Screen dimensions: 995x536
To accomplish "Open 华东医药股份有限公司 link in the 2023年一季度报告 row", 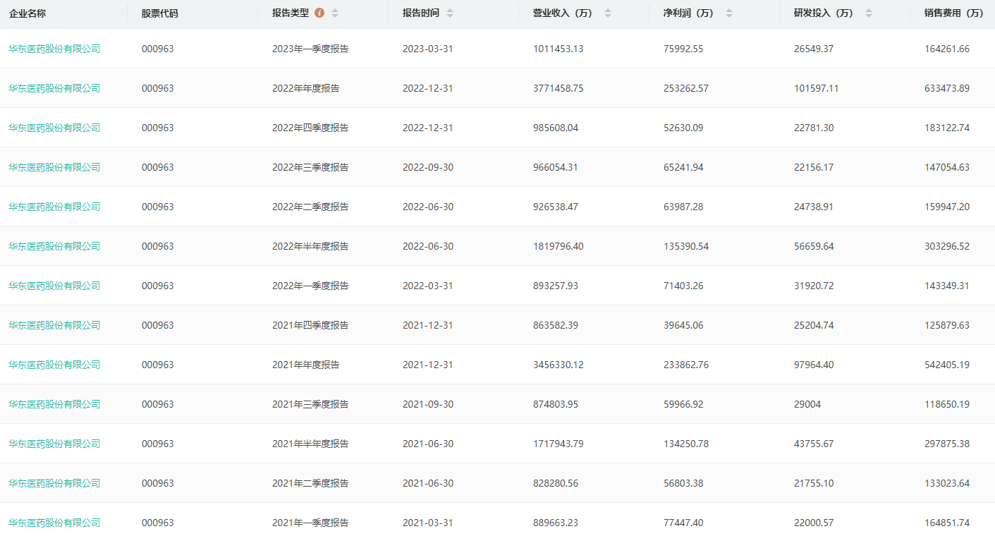I will pyautogui.click(x=54, y=49).
